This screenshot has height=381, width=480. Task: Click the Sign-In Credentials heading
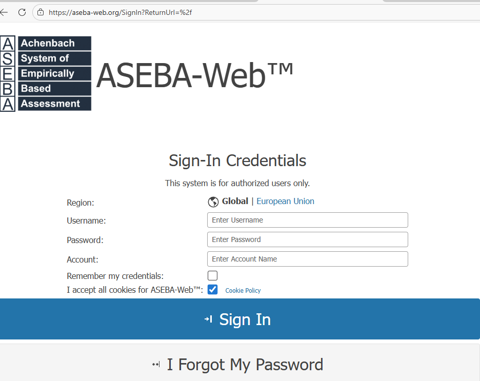click(x=237, y=161)
